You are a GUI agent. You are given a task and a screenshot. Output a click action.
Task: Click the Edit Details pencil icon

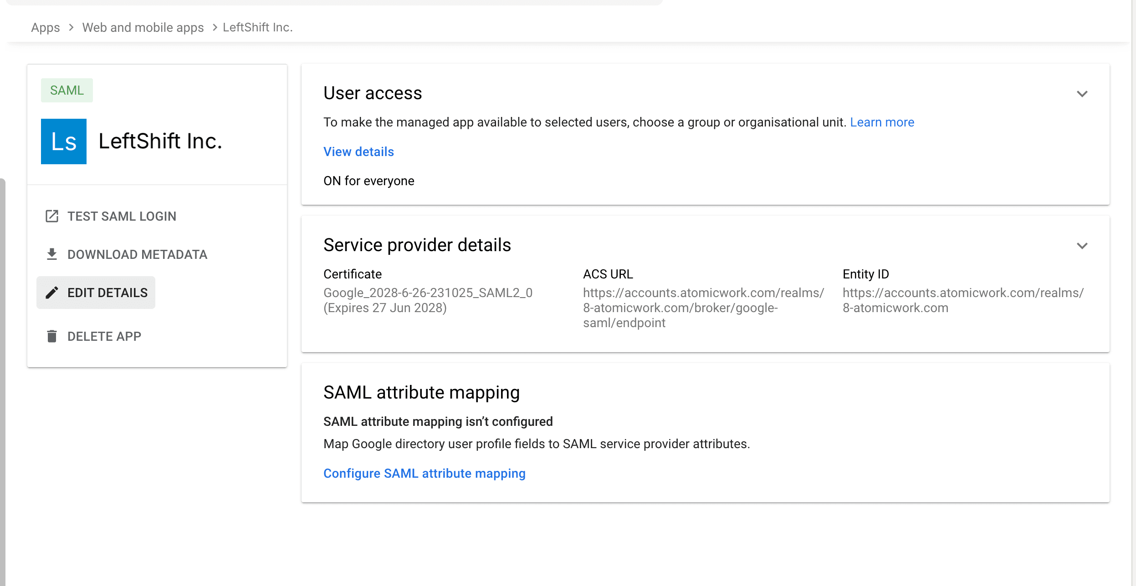[52, 293]
